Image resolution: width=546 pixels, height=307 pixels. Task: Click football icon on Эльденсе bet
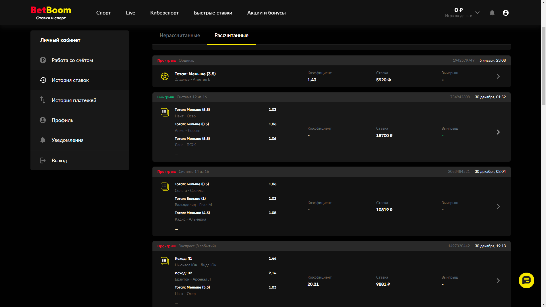165,76
